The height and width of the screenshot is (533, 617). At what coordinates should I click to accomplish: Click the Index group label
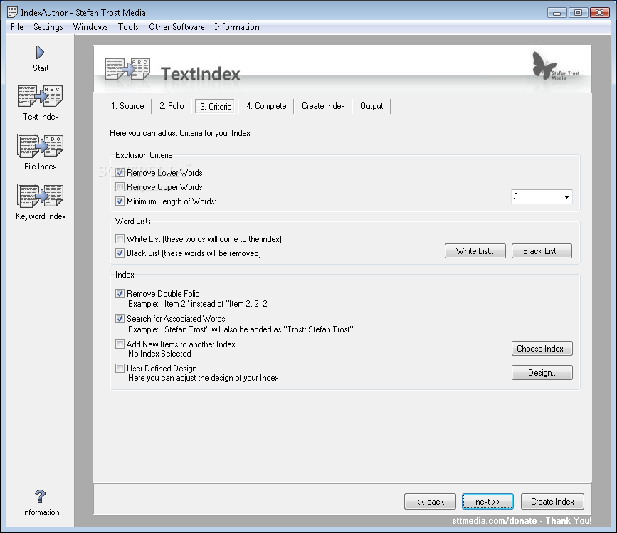coord(125,275)
